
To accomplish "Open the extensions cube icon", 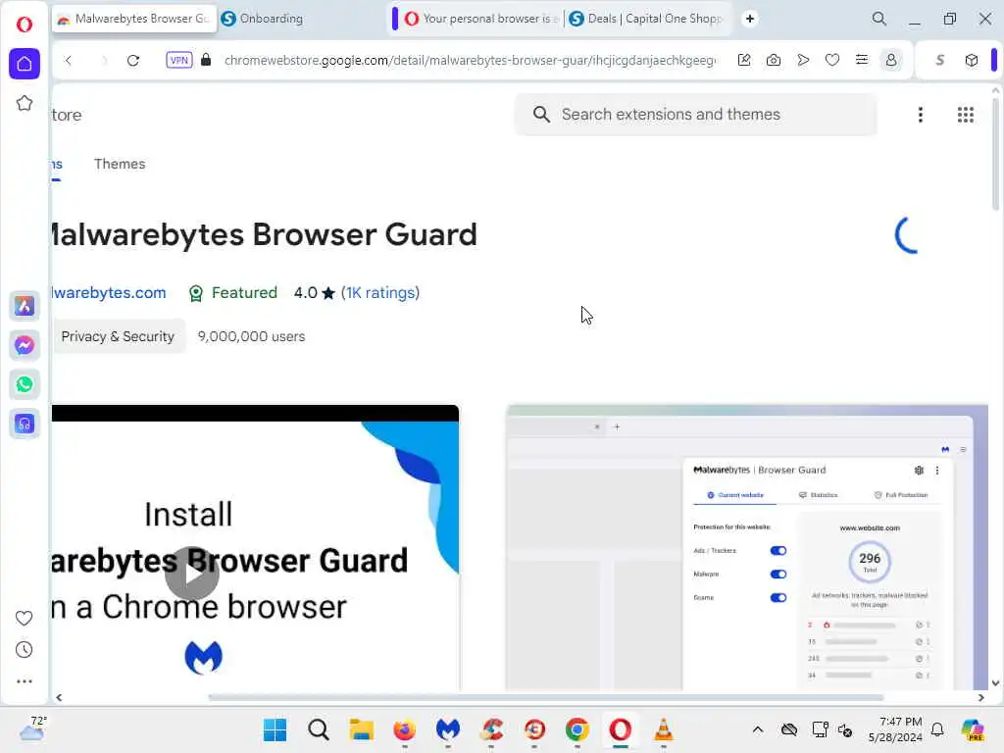I will [x=972, y=60].
